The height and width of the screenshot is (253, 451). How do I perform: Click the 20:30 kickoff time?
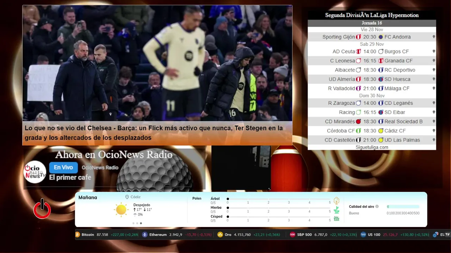coord(370,37)
